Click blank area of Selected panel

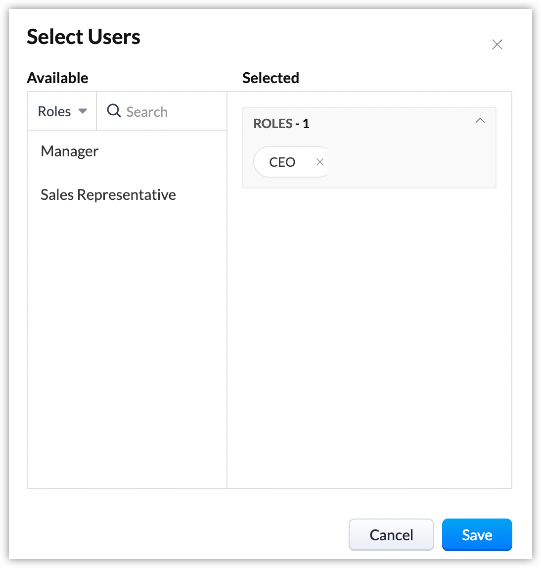tap(369, 336)
